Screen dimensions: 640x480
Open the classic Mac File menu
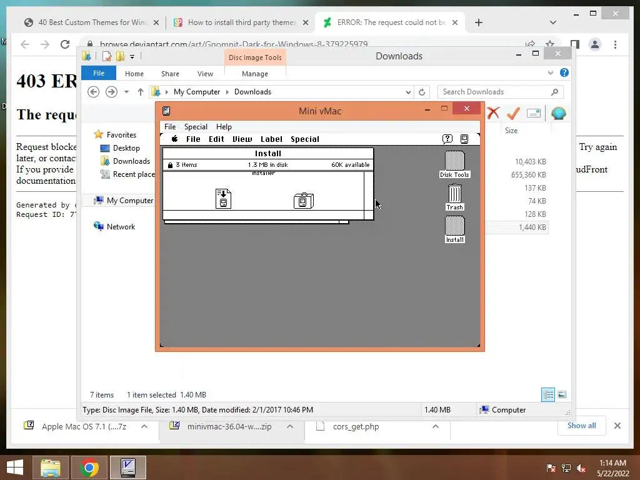click(x=193, y=139)
